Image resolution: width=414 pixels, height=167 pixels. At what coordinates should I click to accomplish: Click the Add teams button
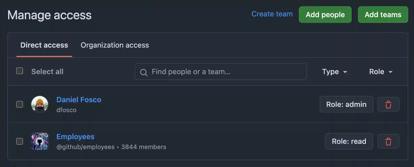[x=383, y=15]
